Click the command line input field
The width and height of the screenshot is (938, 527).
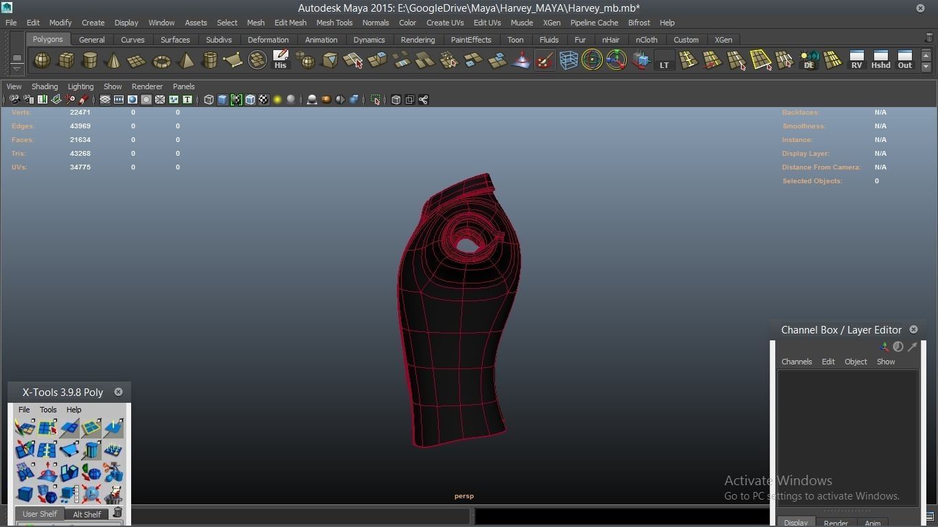coord(300,516)
